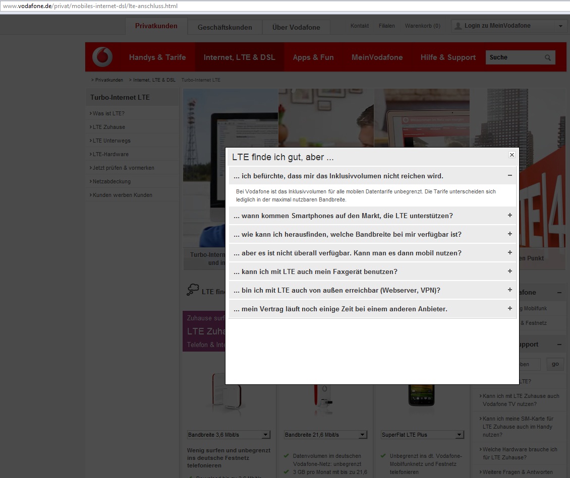Switch to the Geschäftskunden tab
The image size is (570, 478).
click(224, 27)
